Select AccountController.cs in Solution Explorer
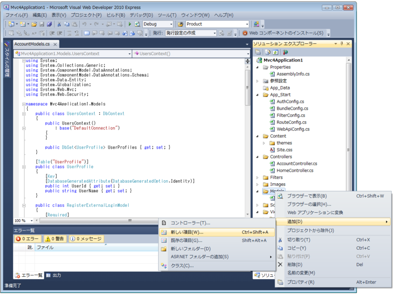Screen dimensions: 394x294 296,164
